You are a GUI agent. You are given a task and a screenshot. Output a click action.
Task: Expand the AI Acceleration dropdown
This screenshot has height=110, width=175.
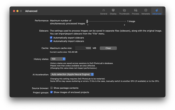[72, 74]
